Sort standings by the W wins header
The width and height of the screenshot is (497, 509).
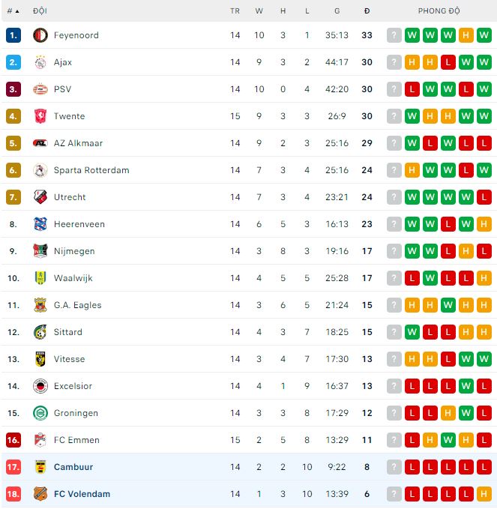point(259,11)
